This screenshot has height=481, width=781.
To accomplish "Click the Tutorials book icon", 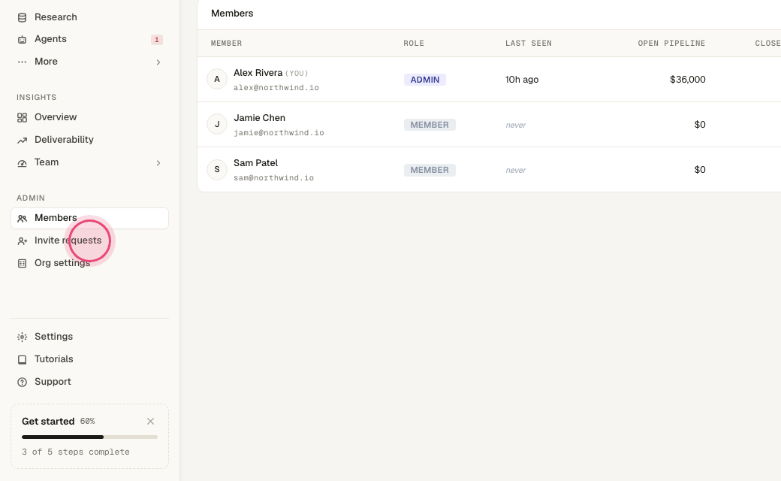I will click(22, 359).
